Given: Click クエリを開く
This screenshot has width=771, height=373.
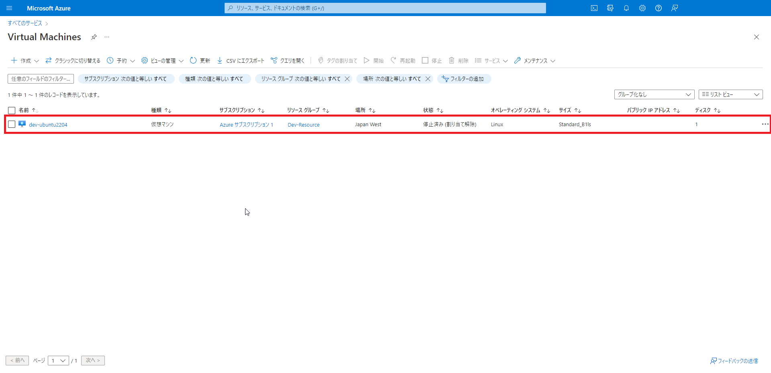Looking at the screenshot, I should tap(288, 61).
